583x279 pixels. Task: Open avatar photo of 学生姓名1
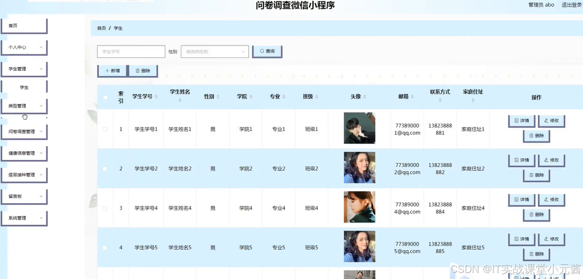click(359, 128)
